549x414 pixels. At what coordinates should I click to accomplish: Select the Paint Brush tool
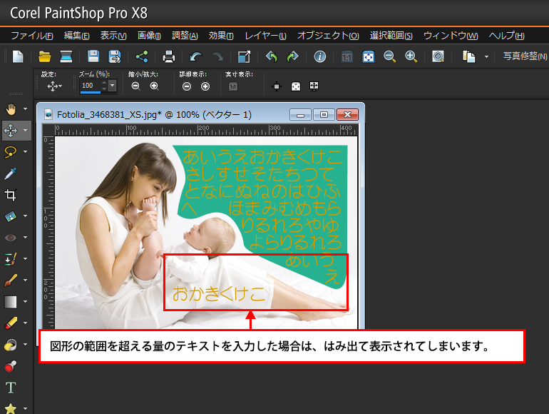pyautogui.click(x=11, y=281)
